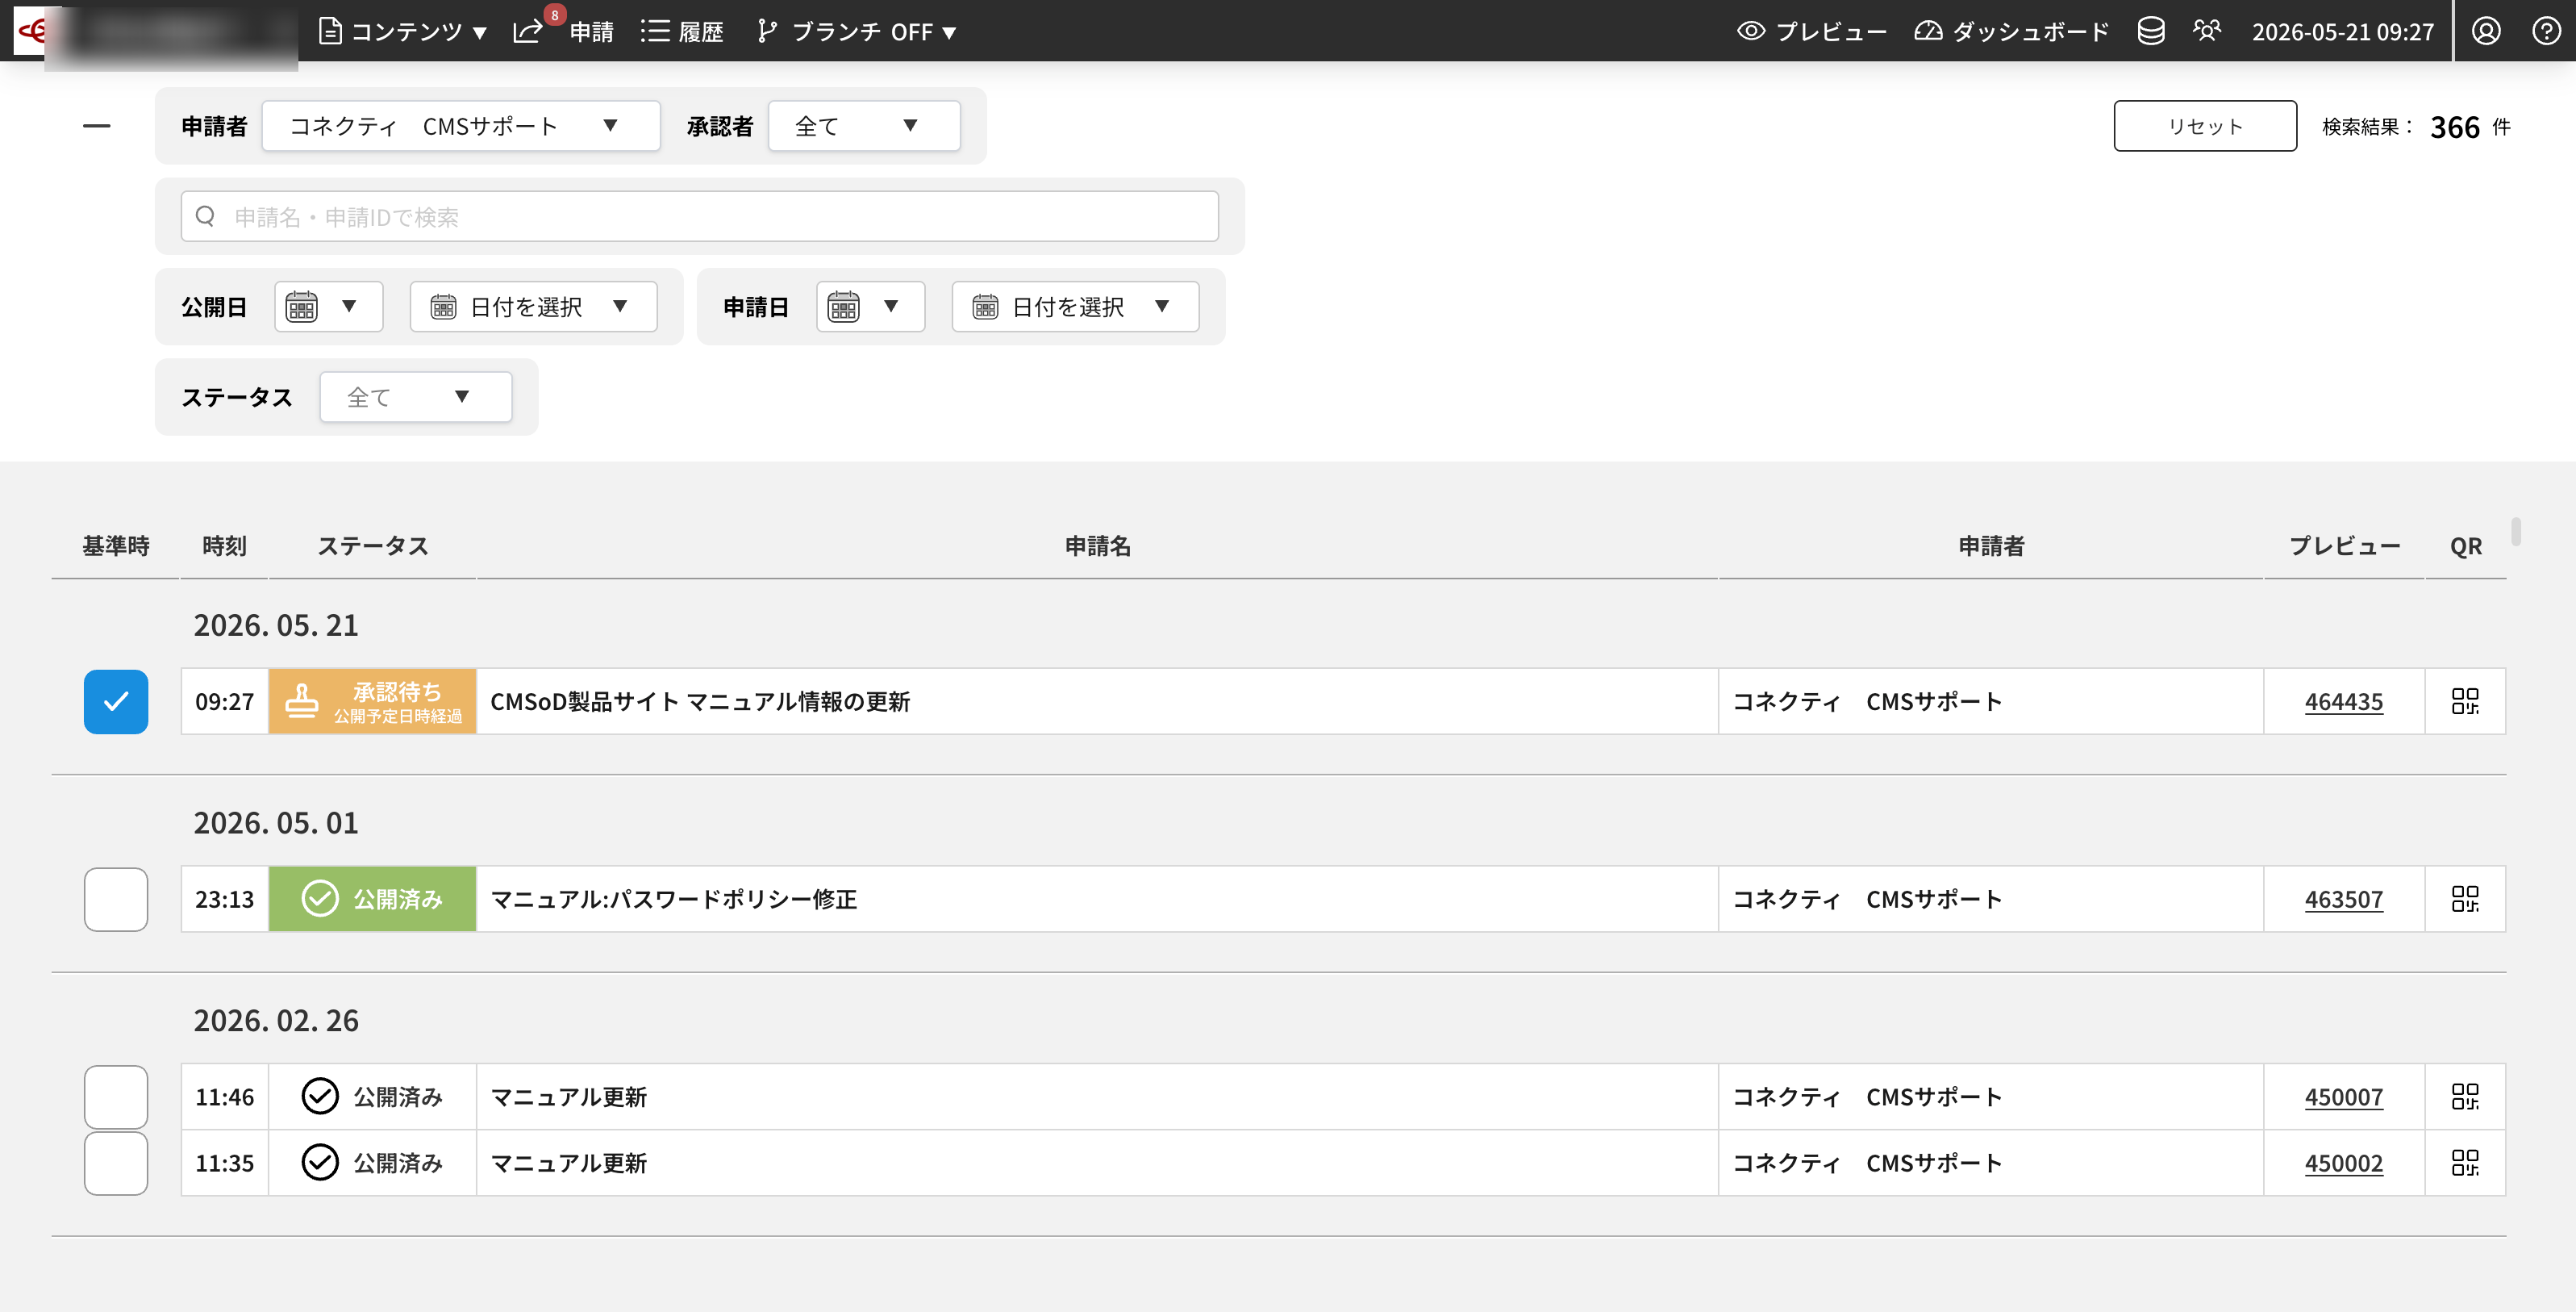This screenshot has height=1312, width=2576.
Task: Click the リセット button
Action: pyautogui.click(x=2205, y=126)
